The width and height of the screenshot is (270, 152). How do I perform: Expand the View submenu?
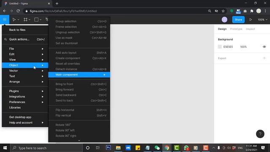[x=25, y=60]
